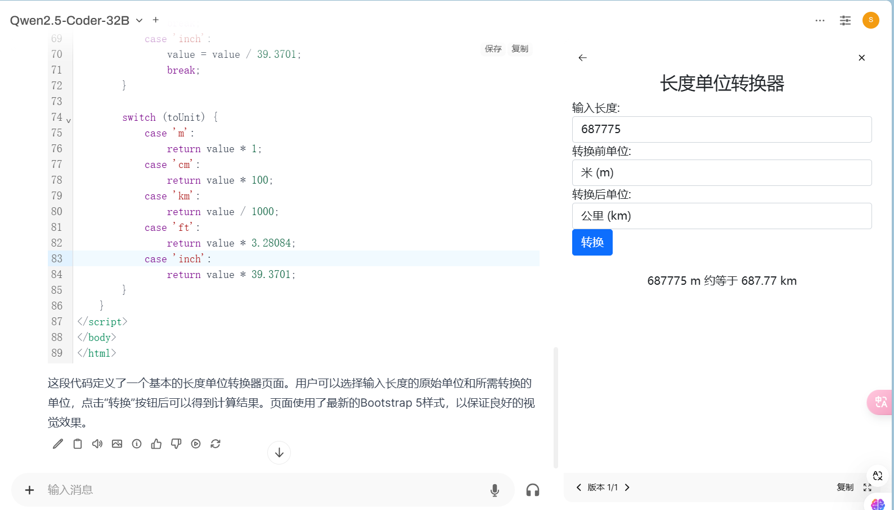Click the chat area vertical scrollbar
894x510 pixels.
click(x=556, y=407)
